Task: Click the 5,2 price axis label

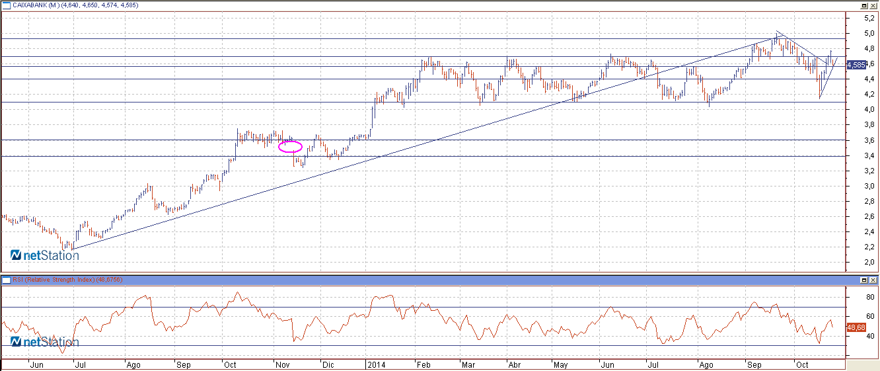Action: click(870, 18)
